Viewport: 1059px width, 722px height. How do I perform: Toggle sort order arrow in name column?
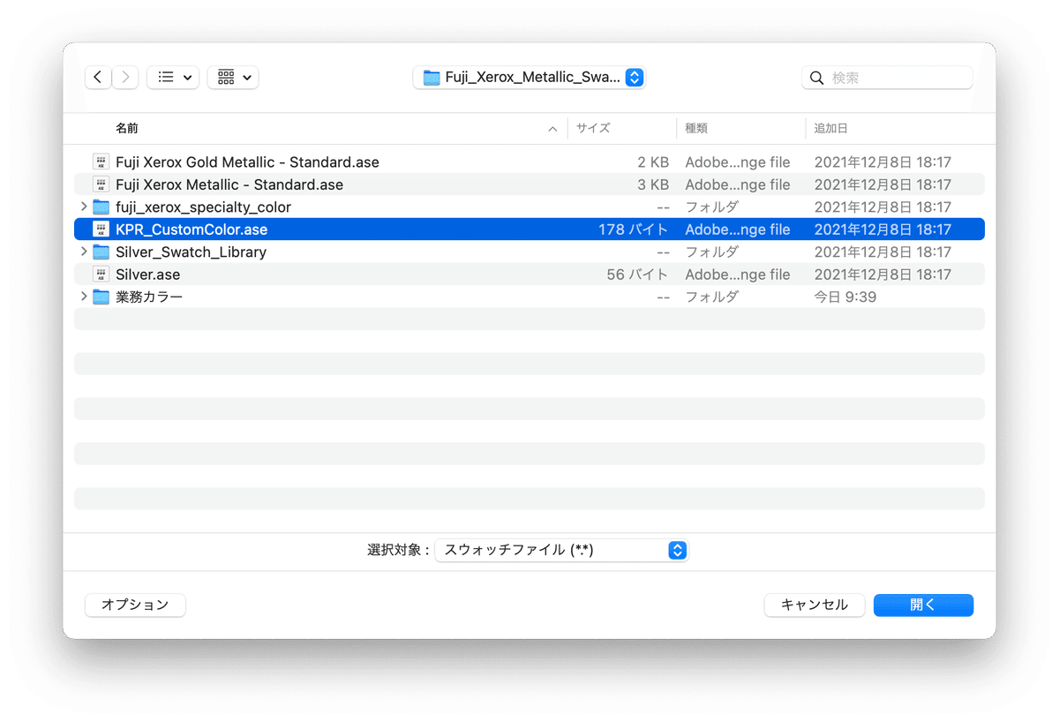coord(552,129)
